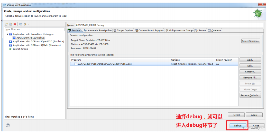Screen dimensions: 267x132
Task: Click the Move Down button
Action: (x=250, y=89)
